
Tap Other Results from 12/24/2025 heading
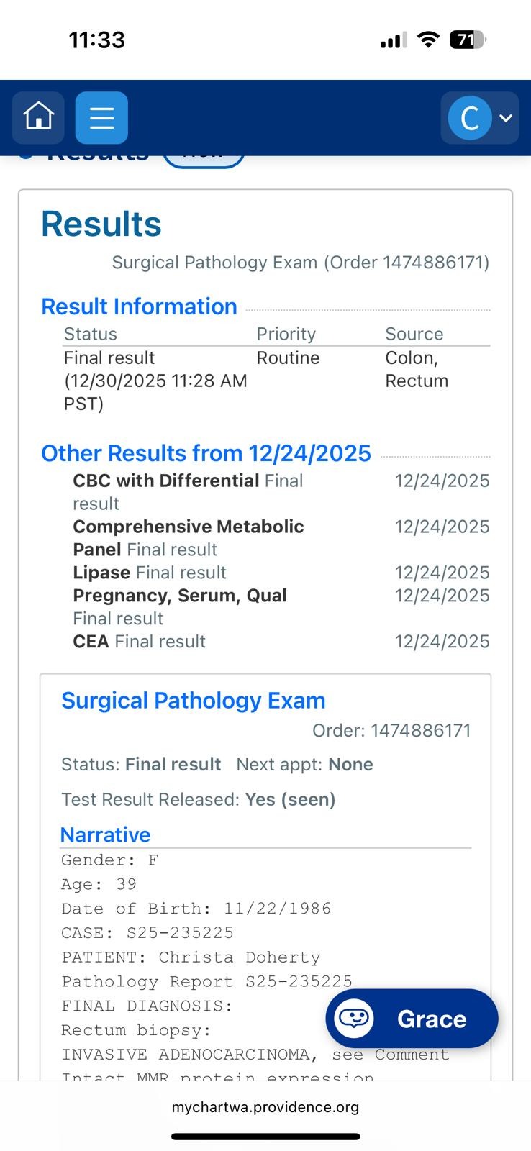coord(206,453)
